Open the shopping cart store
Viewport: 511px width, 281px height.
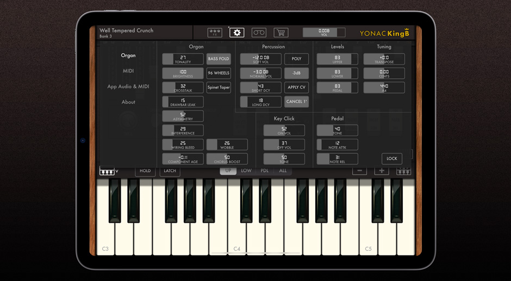point(281,33)
